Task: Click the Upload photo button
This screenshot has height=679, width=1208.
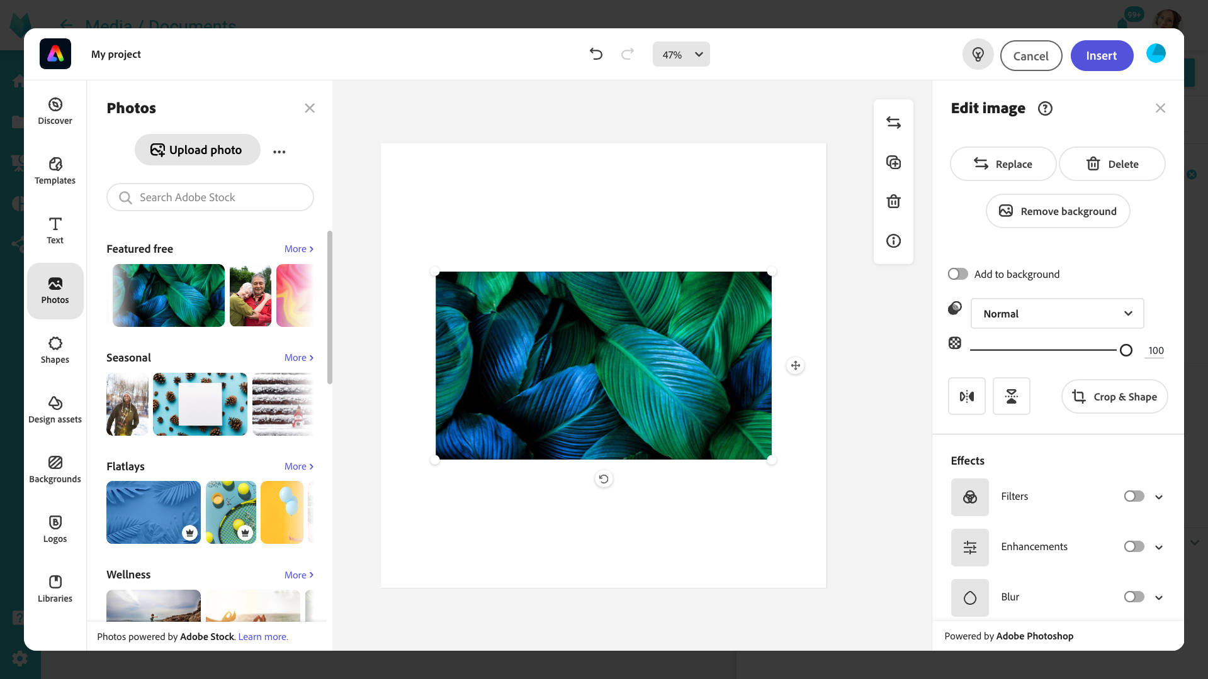Action: [x=198, y=150]
